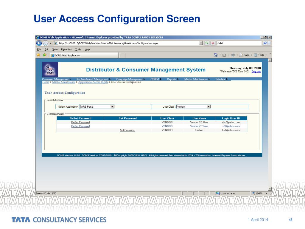Expand the command bar overflow chevron
305x229 pixels.
point(270,54)
